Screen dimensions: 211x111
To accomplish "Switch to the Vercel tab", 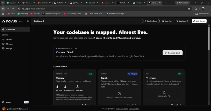I will [123, 3].
